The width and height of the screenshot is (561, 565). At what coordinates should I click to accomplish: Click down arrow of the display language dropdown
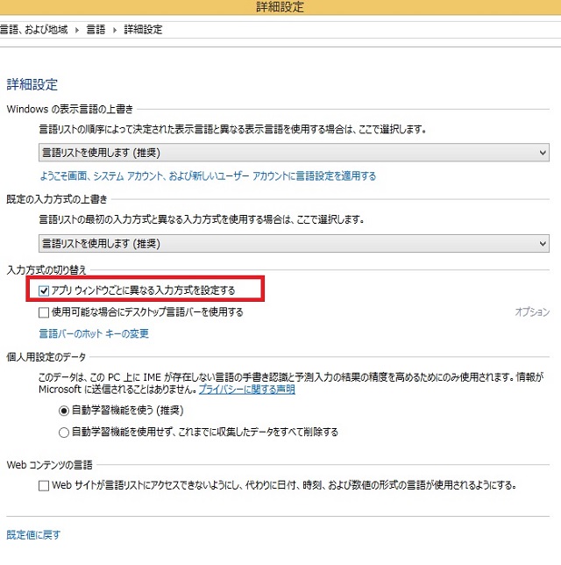click(543, 154)
